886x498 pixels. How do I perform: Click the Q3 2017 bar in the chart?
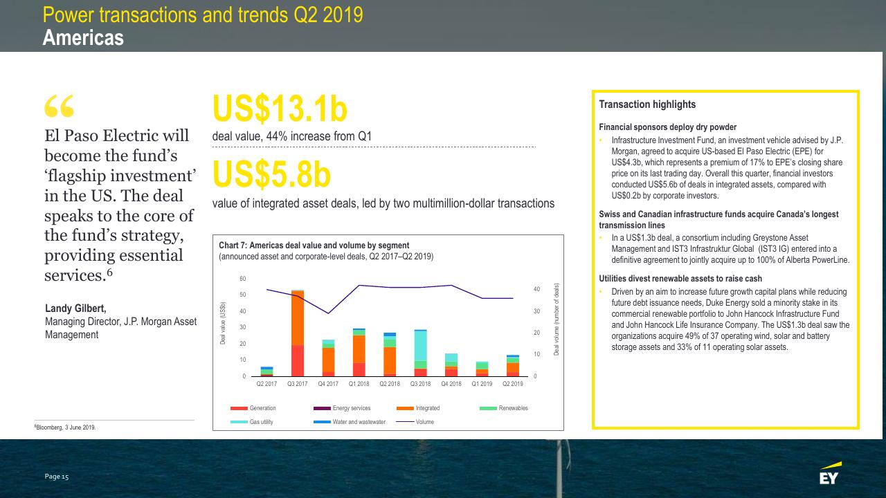(297, 333)
